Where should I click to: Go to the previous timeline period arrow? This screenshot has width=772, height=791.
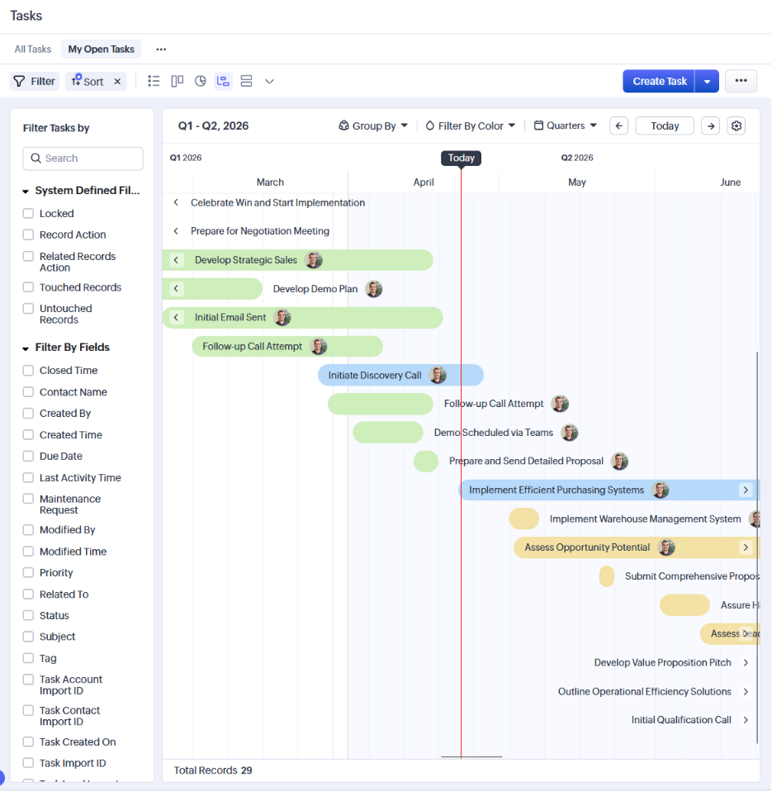(x=619, y=126)
